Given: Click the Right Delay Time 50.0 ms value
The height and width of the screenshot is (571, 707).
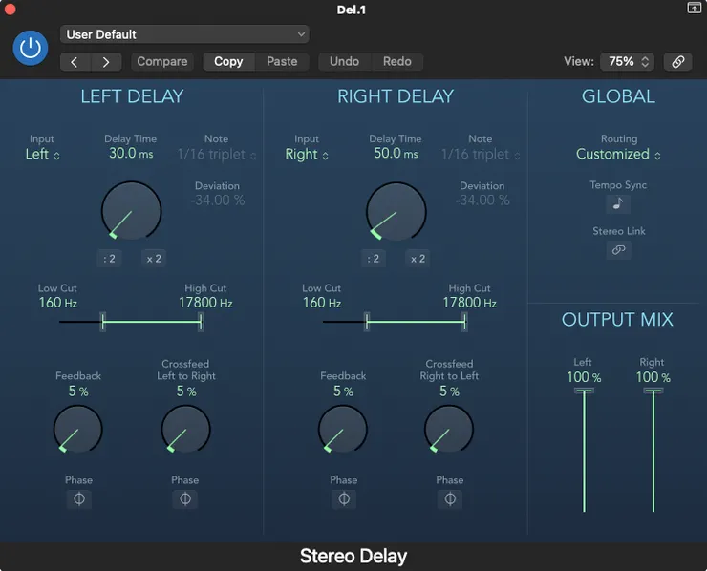Looking at the screenshot, I should click(396, 153).
